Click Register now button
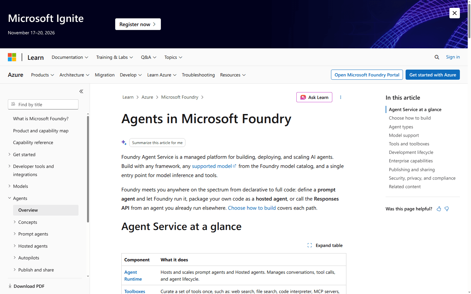 pyautogui.click(x=138, y=24)
